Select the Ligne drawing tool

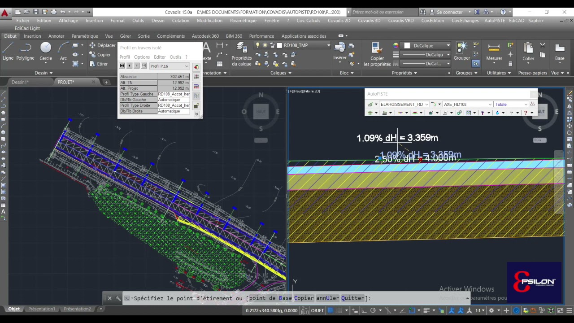8,51
